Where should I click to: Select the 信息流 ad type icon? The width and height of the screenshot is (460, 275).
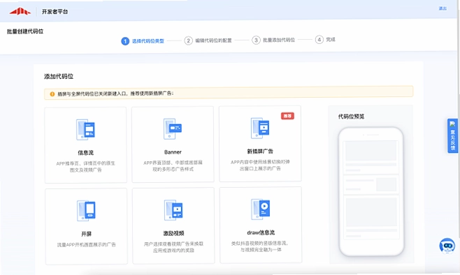click(86, 129)
